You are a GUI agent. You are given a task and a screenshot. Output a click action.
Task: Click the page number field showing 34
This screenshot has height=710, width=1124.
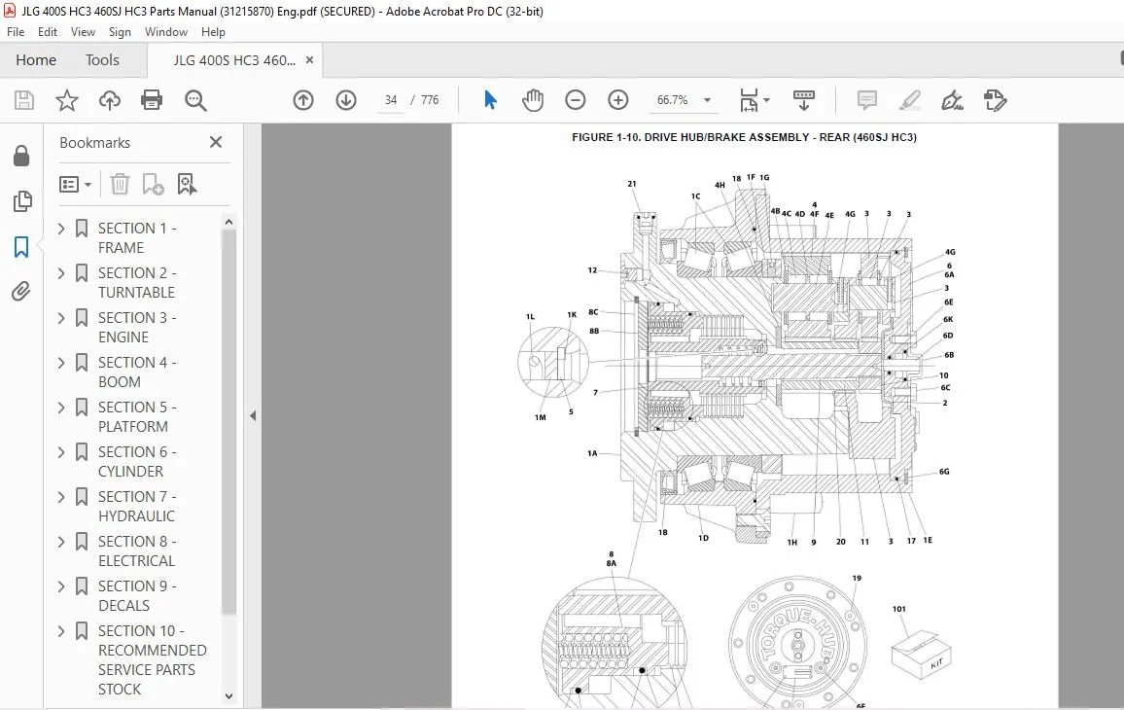point(391,99)
